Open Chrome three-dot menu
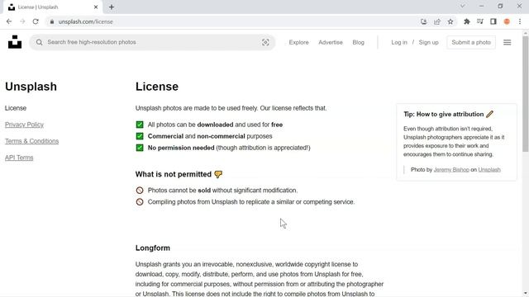529x297 pixels. pos(520,21)
